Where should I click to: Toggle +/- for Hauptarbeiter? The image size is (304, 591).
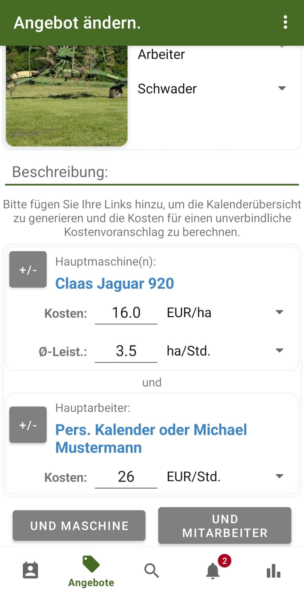pyautogui.click(x=28, y=425)
